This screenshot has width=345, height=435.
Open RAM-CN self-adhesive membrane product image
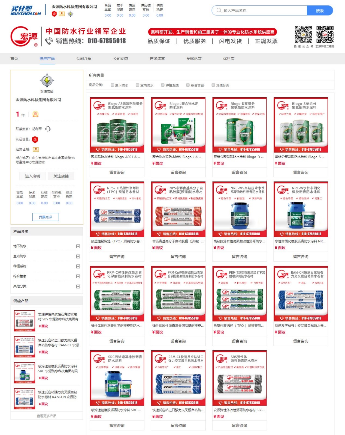pos(301,294)
